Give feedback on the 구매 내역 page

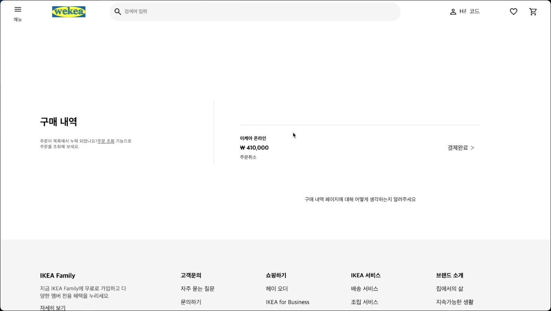click(x=360, y=199)
